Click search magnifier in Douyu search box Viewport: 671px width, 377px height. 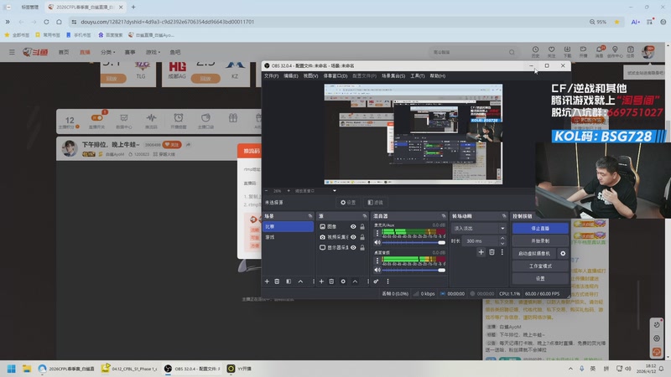(512, 52)
